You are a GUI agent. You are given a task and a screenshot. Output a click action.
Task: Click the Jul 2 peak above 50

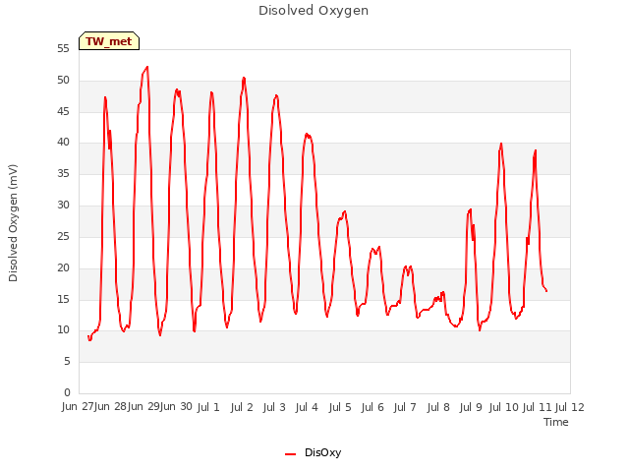coord(244,78)
